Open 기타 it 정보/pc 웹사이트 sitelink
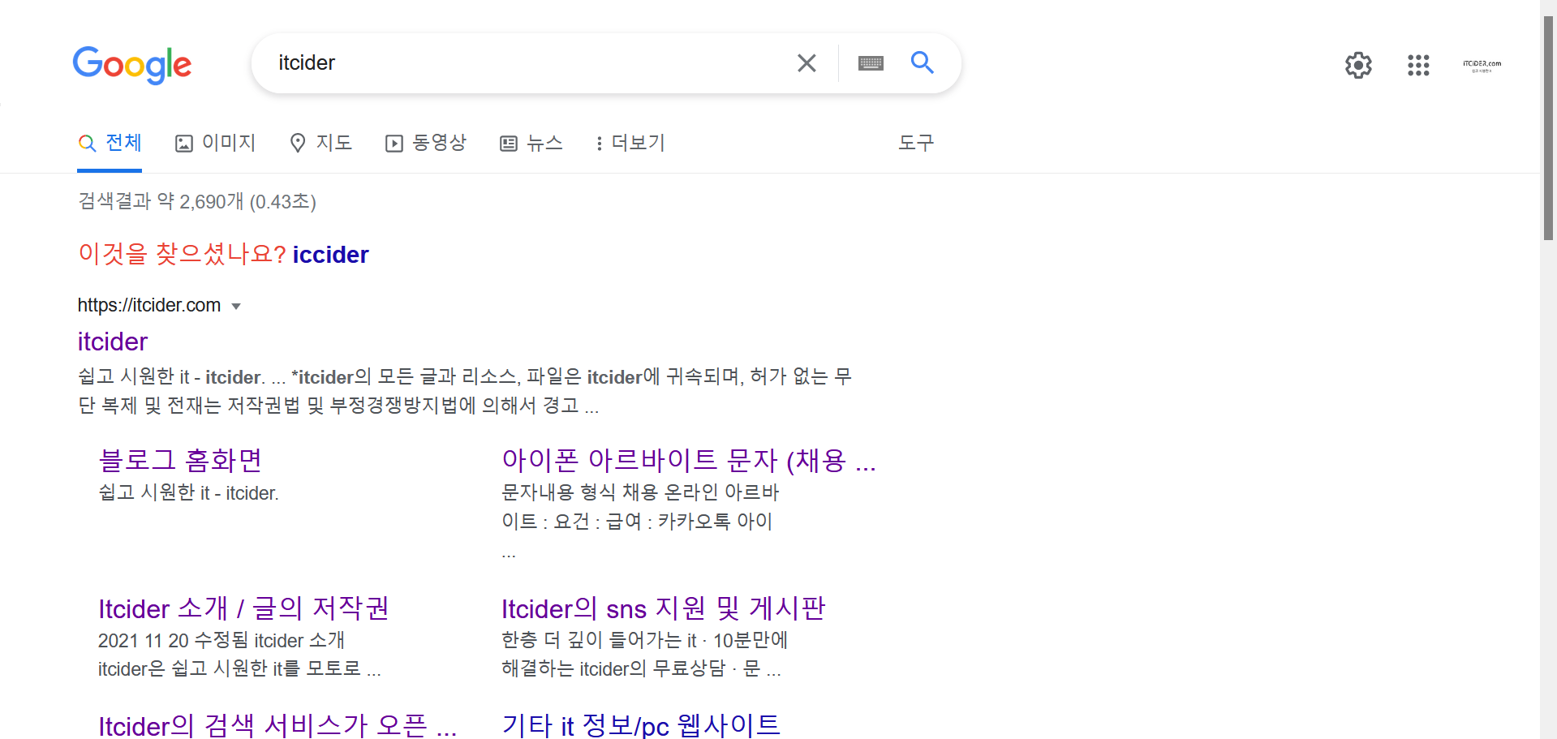 point(641,724)
